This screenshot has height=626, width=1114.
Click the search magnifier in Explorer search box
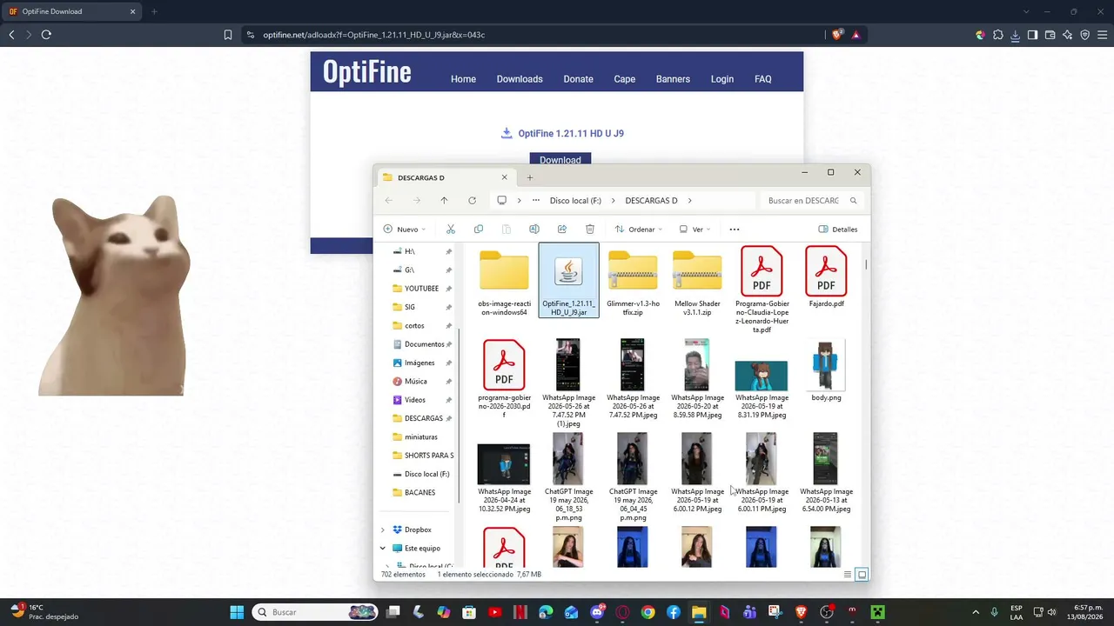(x=853, y=201)
